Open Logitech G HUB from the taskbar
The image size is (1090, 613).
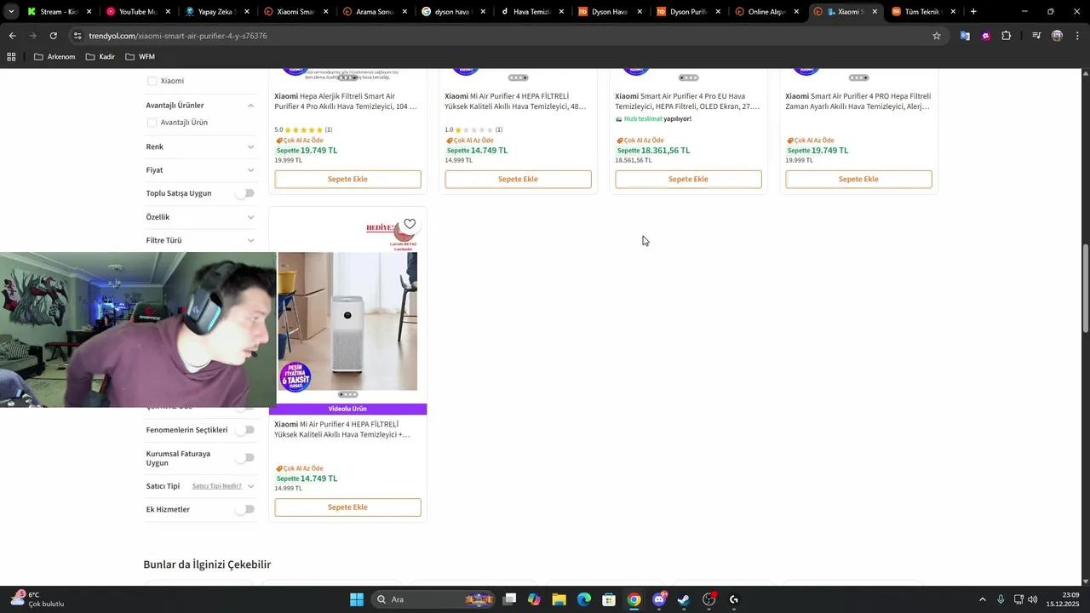(x=734, y=599)
